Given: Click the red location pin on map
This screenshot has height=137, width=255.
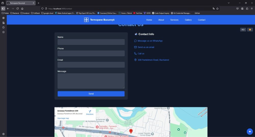Looking at the screenshot, I should click(131, 131).
